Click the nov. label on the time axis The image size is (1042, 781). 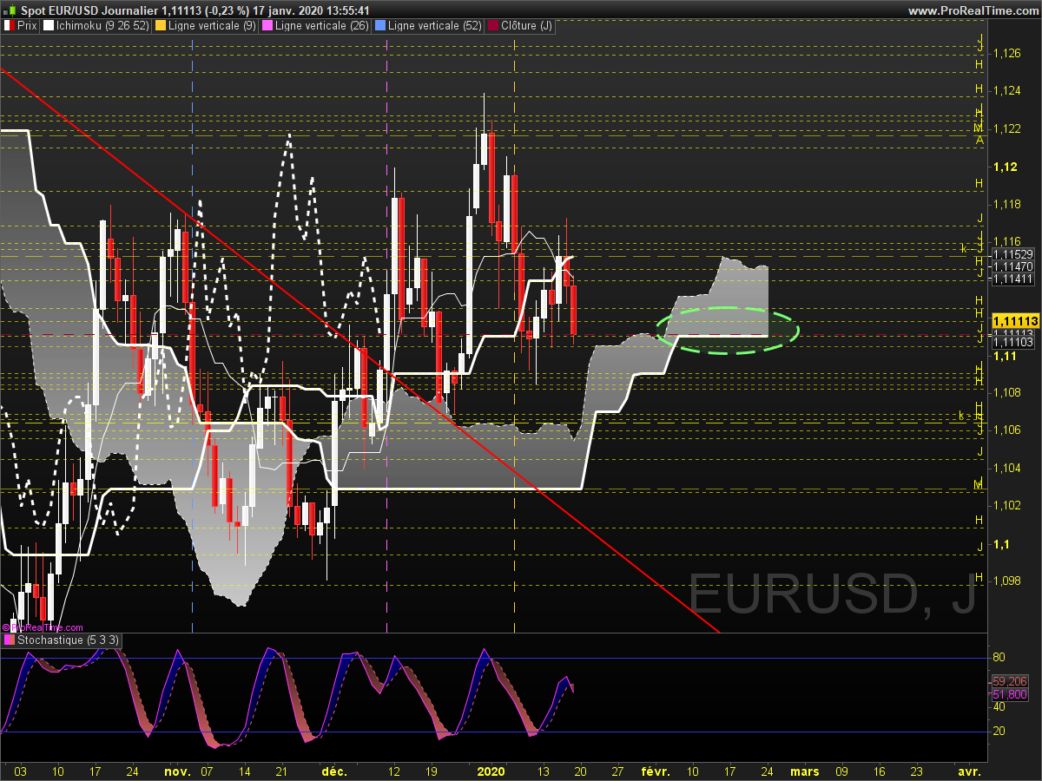[177, 771]
